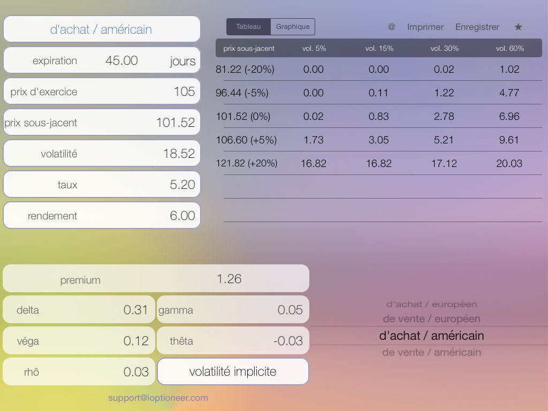Tap the delta value 0.31
This screenshot has width=548, height=411.
click(135, 310)
